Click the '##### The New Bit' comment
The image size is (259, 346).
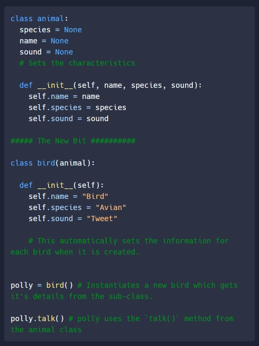coord(73,141)
